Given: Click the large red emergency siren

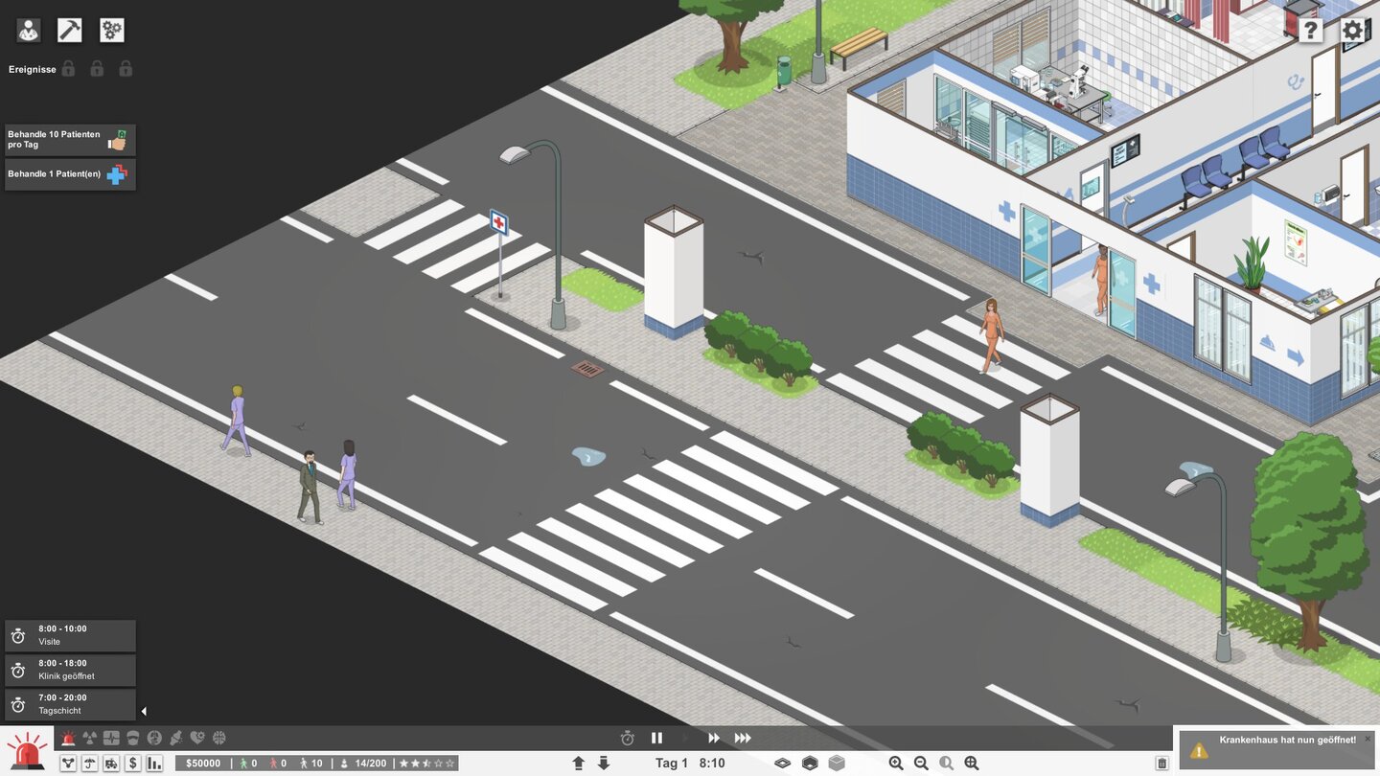Looking at the screenshot, I should coord(26,751).
